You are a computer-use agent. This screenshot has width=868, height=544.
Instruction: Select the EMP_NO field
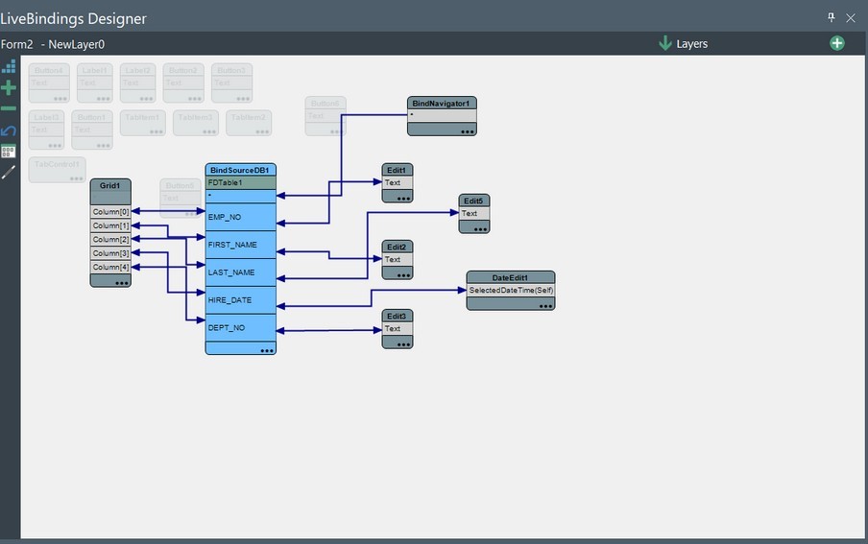click(x=240, y=217)
